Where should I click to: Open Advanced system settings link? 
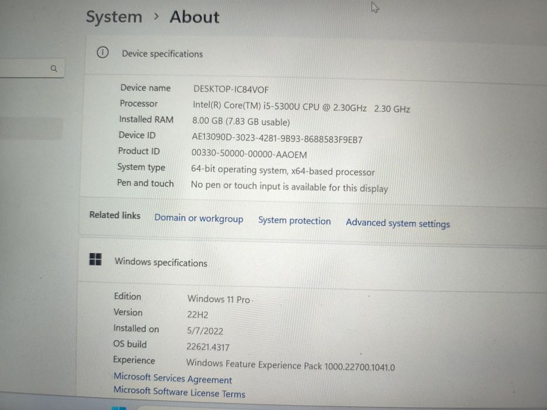coord(397,223)
